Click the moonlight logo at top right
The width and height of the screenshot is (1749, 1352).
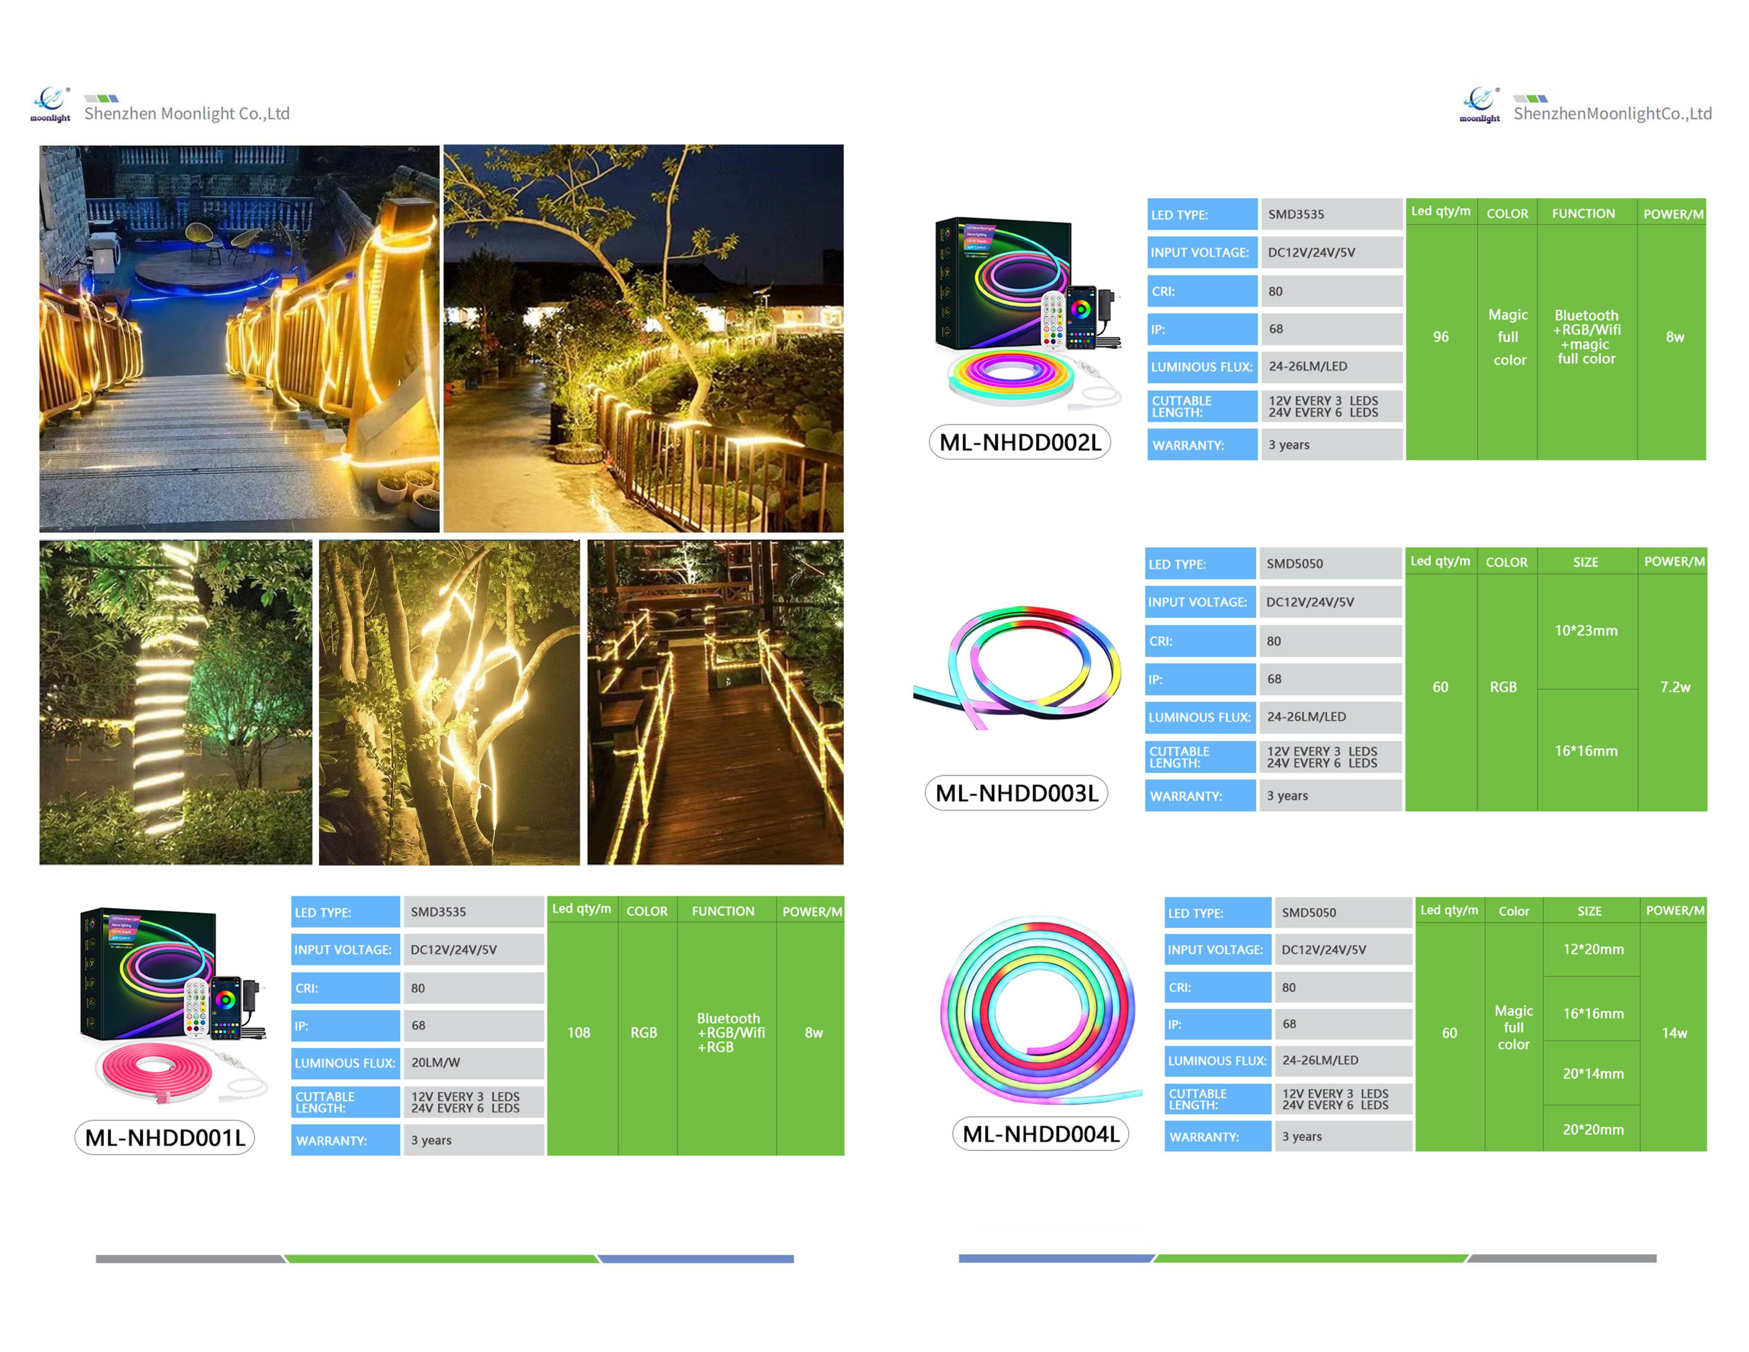(1480, 104)
